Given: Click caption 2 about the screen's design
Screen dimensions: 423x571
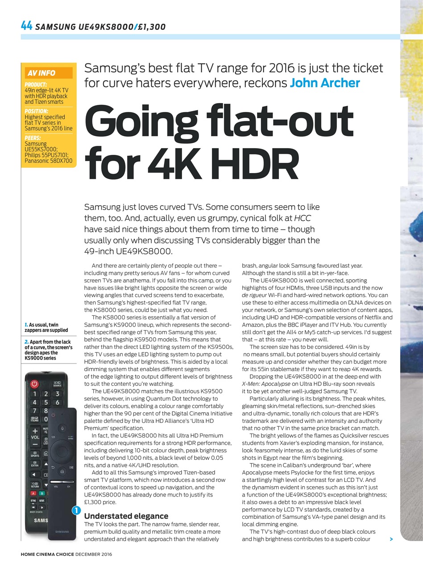Looking at the screenshot, I should (x=48, y=350).
